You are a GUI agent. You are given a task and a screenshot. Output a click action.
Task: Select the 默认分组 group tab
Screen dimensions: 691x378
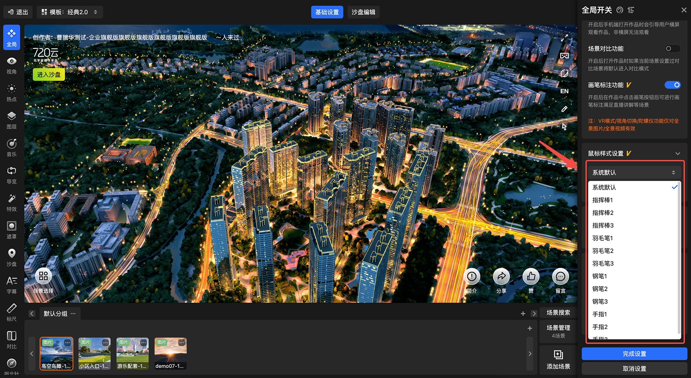pyautogui.click(x=56, y=314)
